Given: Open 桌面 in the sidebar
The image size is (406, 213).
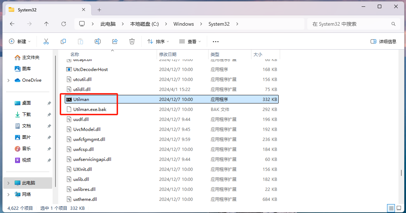Looking at the screenshot, I should (23, 103).
